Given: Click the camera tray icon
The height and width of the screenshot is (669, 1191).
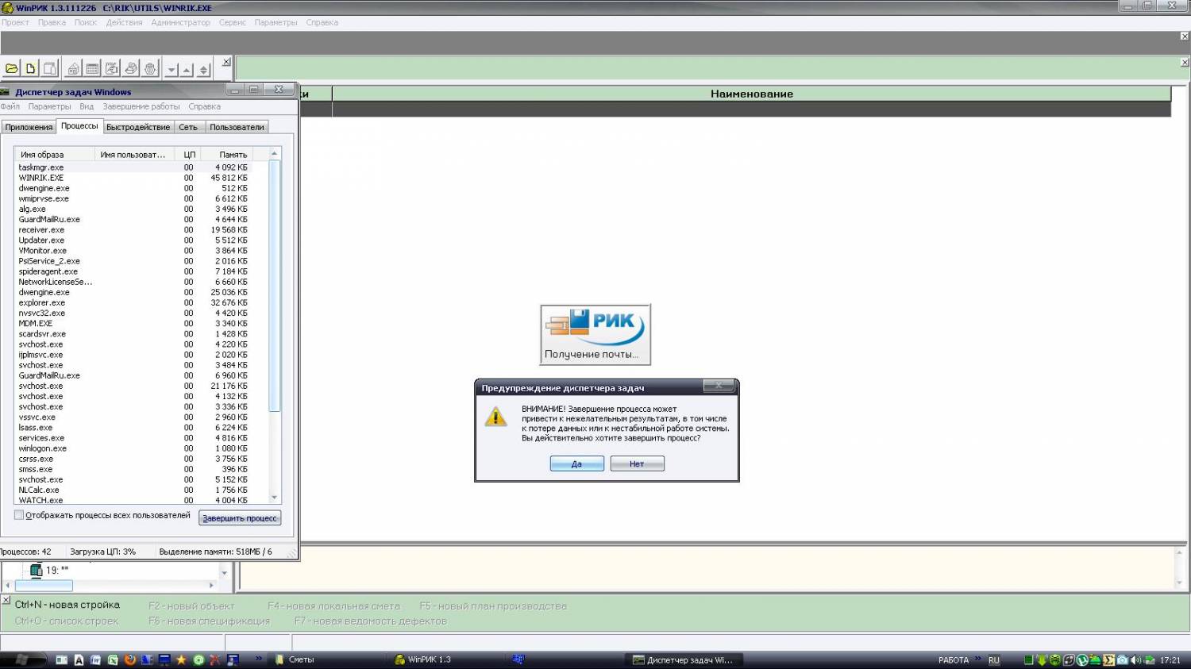Looking at the screenshot, I should (x=1122, y=660).
